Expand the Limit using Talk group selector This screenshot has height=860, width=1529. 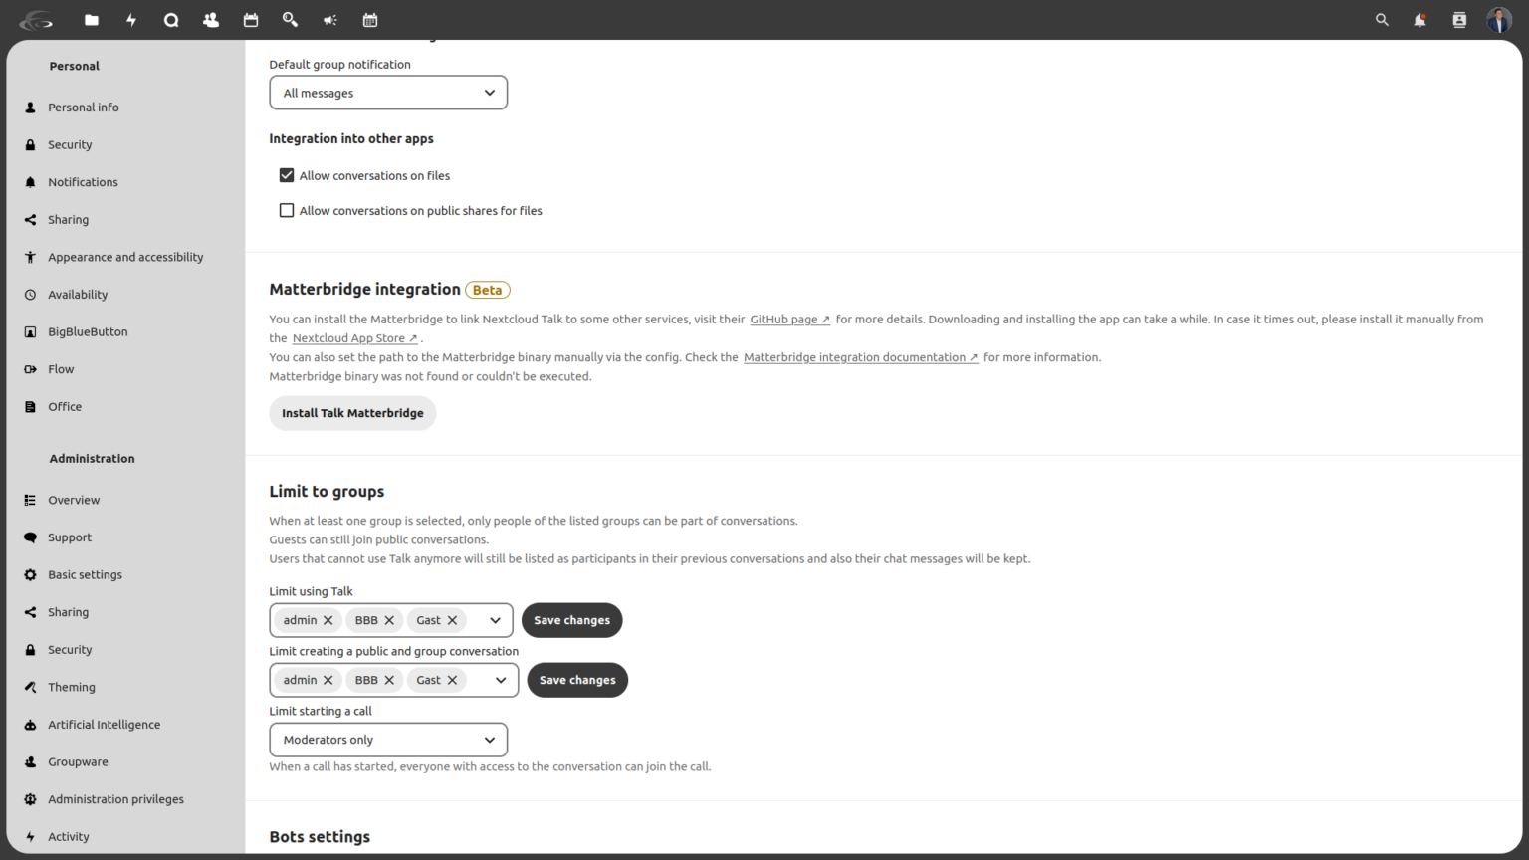click(x=495, y=619)
